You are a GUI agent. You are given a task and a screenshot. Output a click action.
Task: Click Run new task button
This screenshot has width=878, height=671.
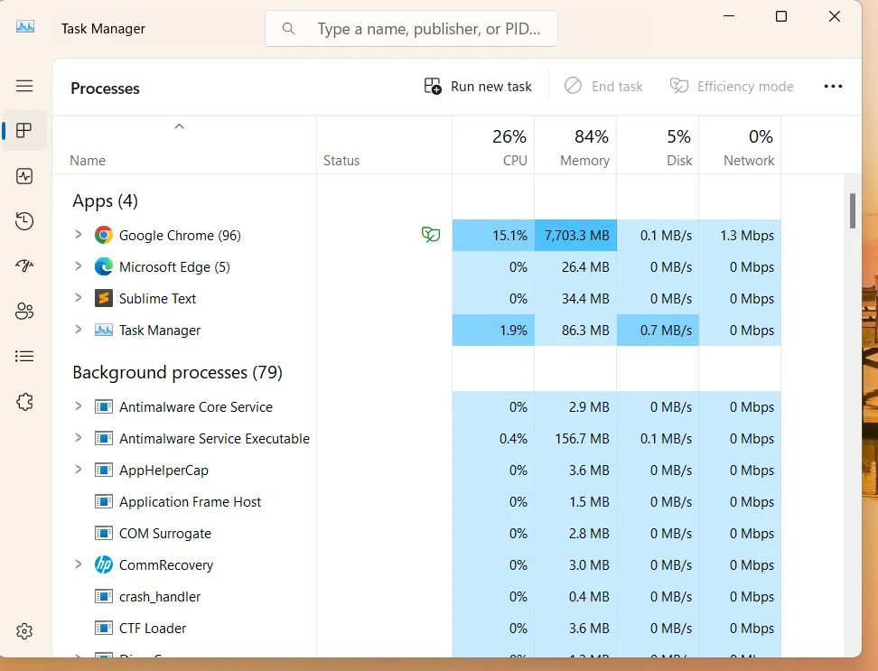[478, 86]
